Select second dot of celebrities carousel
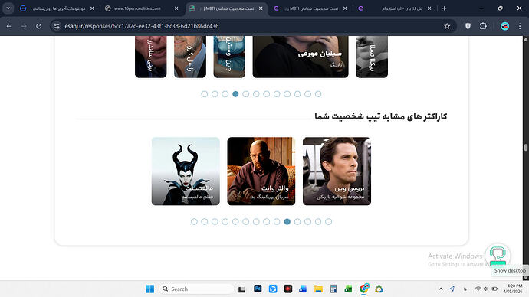This screenshot has height=297, width=529. 215,94
